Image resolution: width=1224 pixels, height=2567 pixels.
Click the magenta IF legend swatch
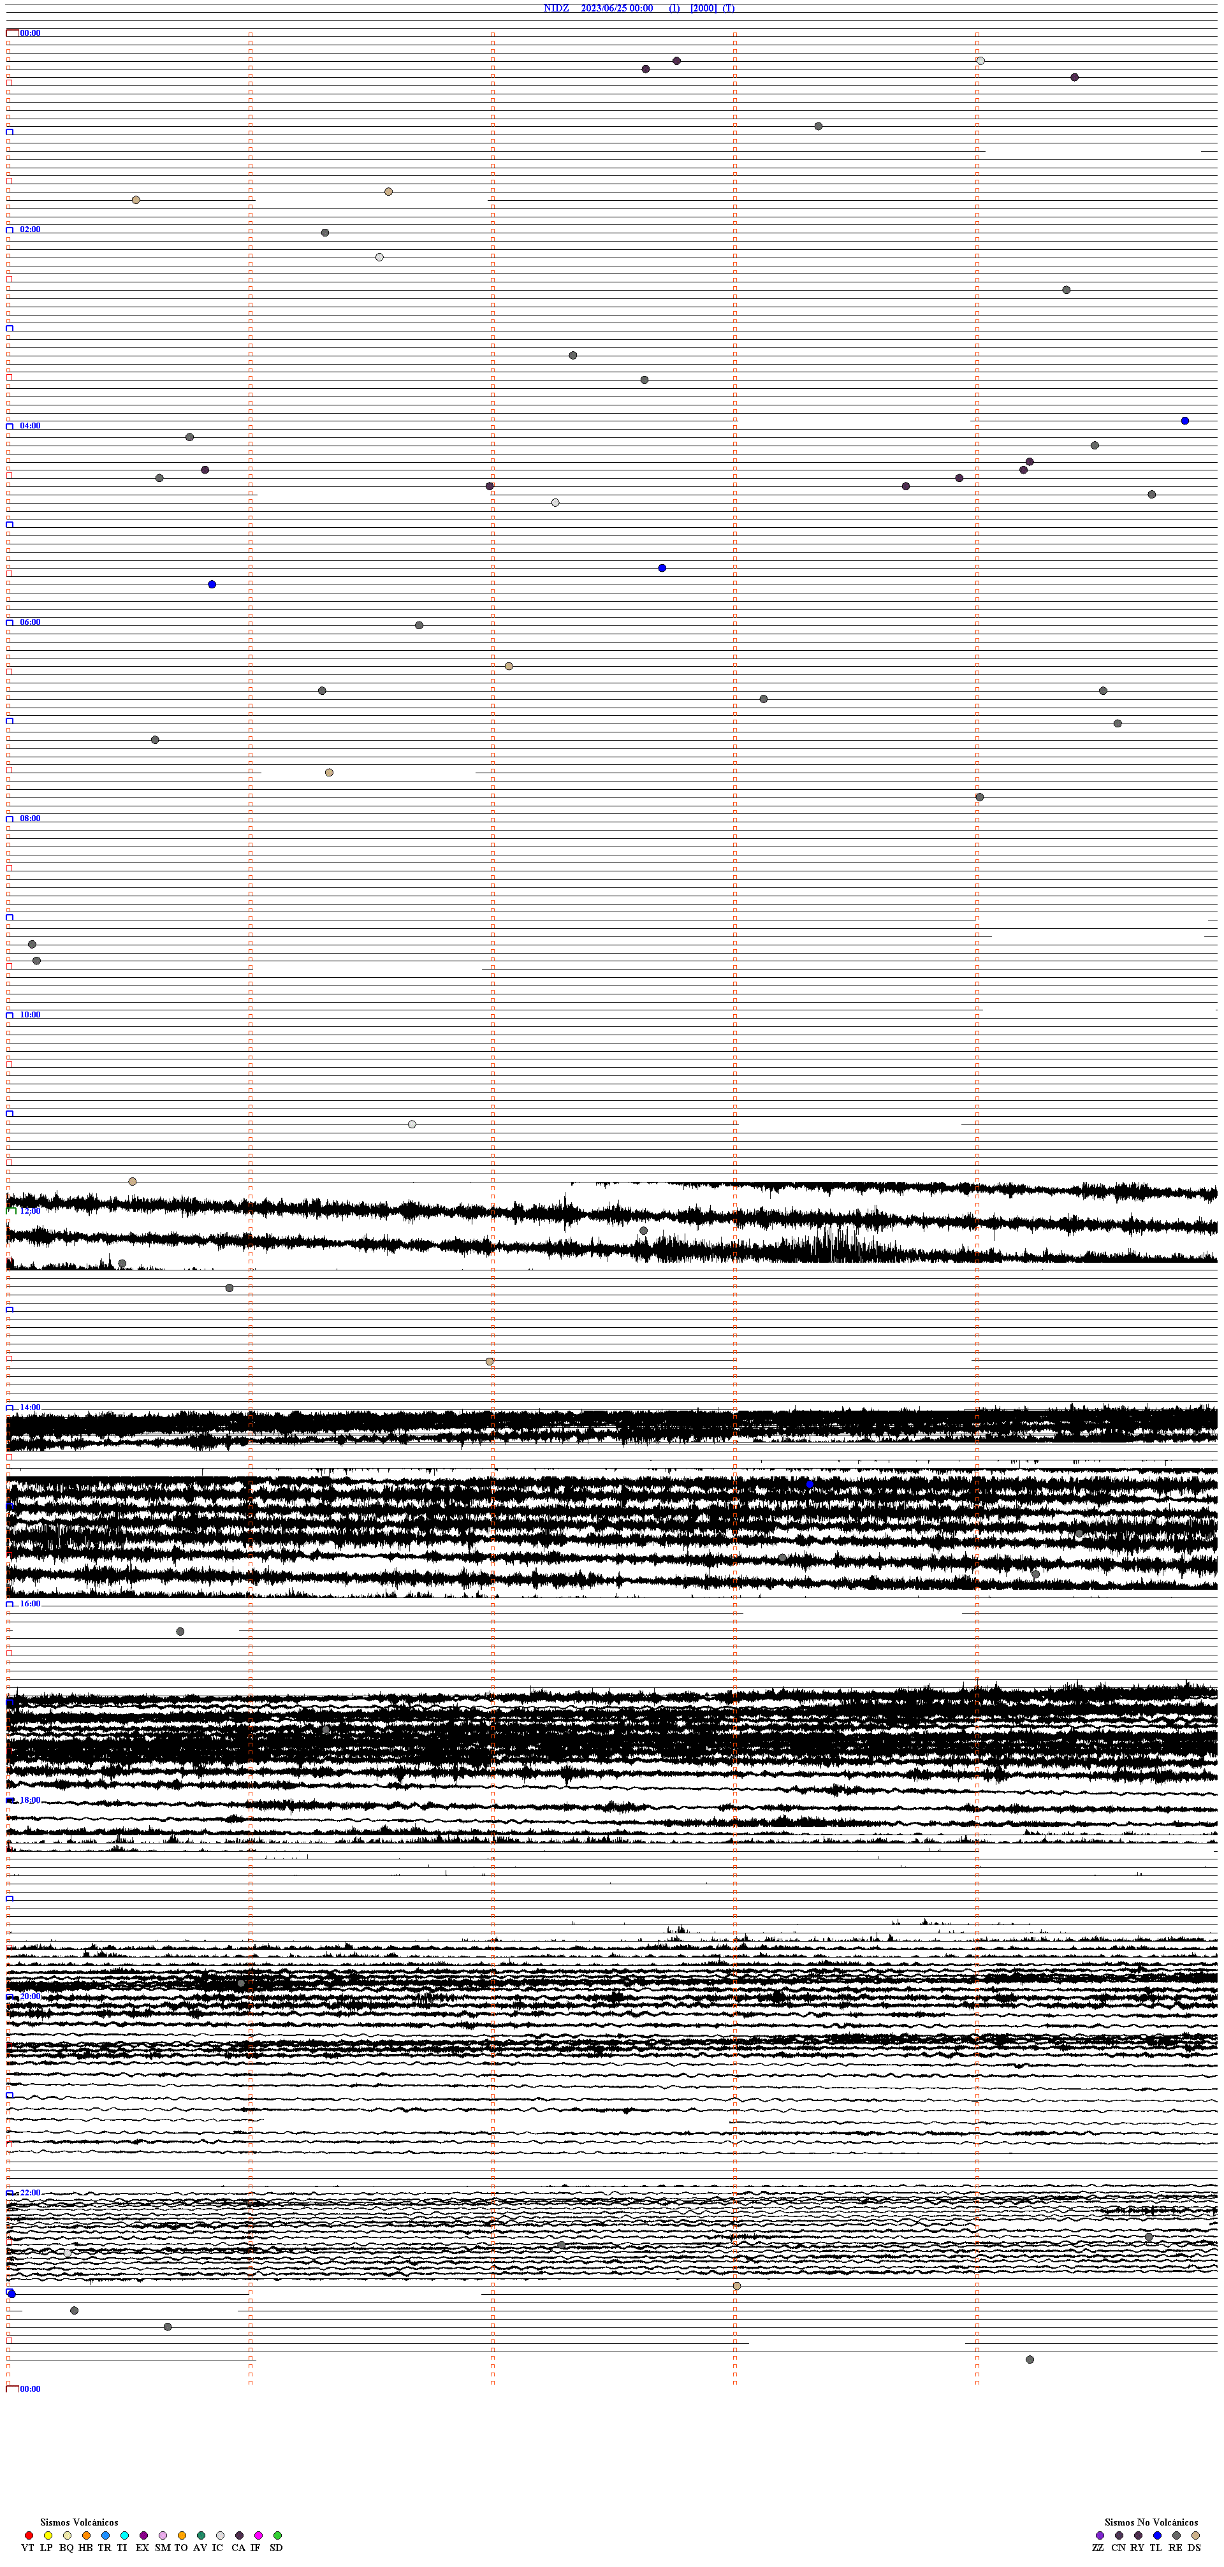(258, 2535)
